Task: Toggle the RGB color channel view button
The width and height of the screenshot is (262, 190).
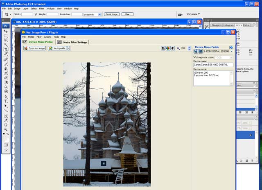Action: (168, 48)
